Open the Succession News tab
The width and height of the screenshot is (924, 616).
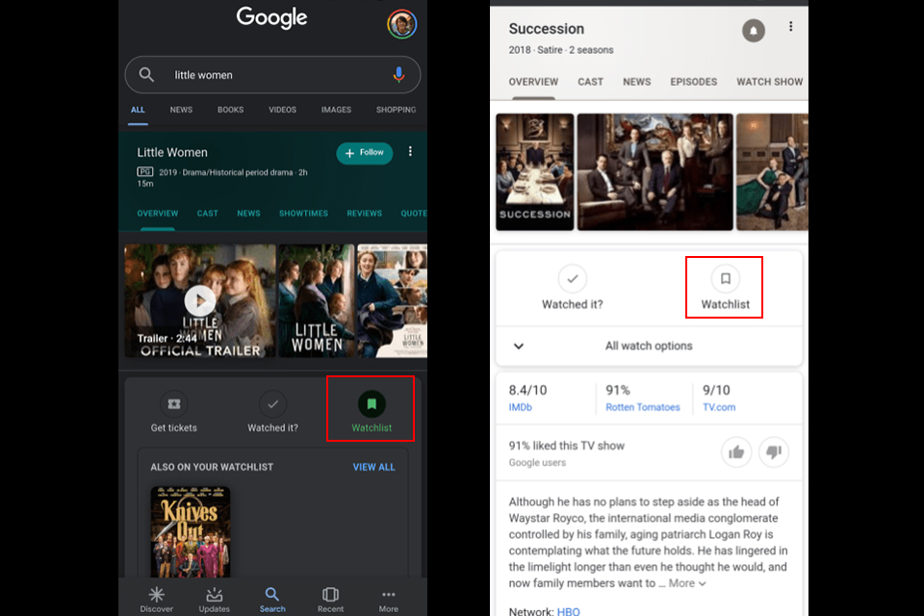coord(637,82)
